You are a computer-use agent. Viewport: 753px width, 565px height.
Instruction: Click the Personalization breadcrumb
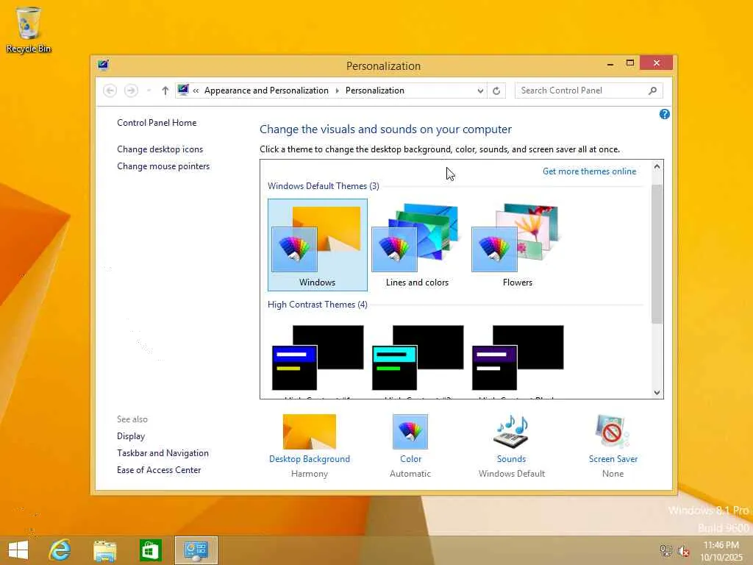point(375,90)
